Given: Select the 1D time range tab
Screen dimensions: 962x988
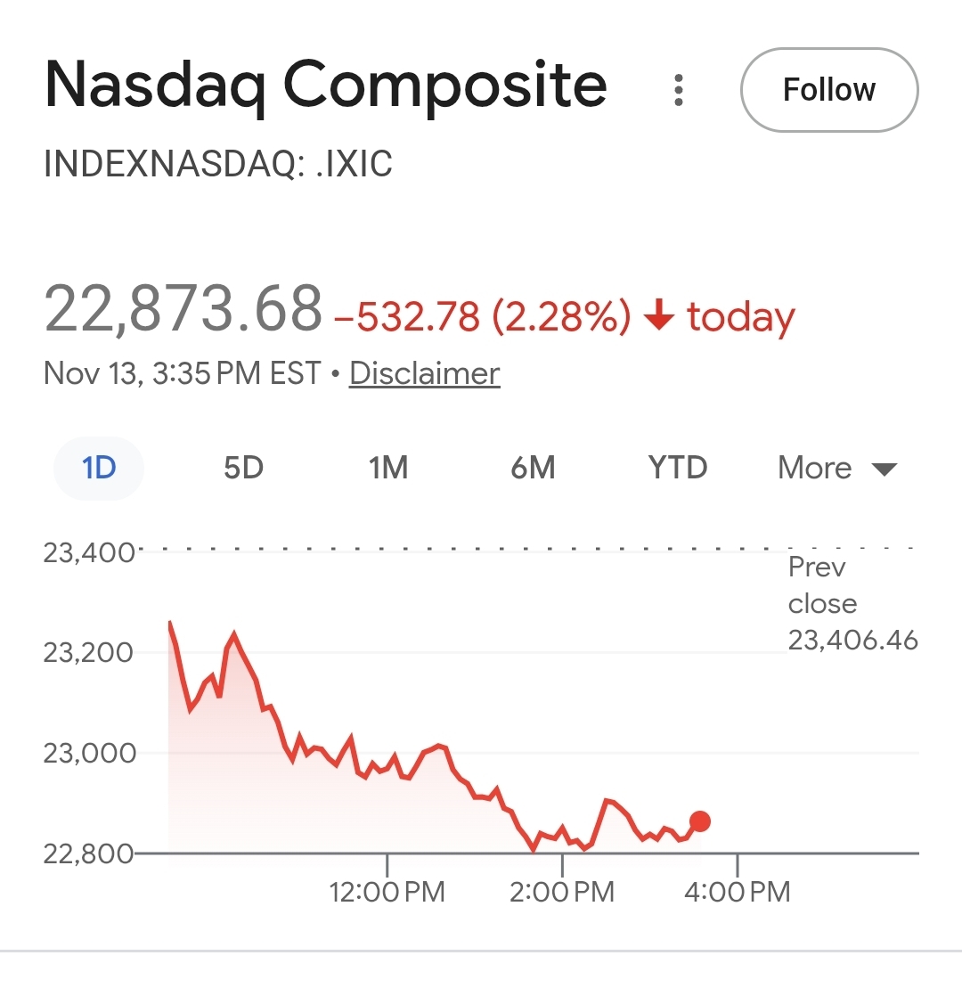Looking at the screenshot, I should tap(99, 468).
